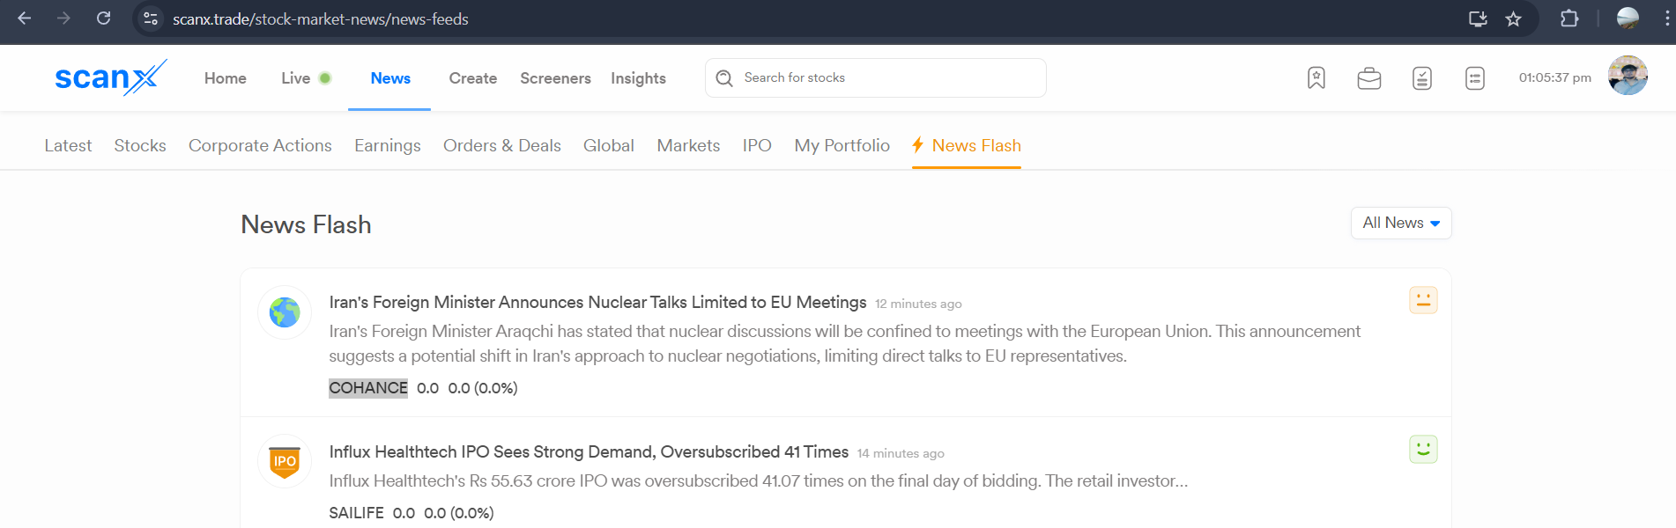Click the News Flash page heading

tap(306, 224)
